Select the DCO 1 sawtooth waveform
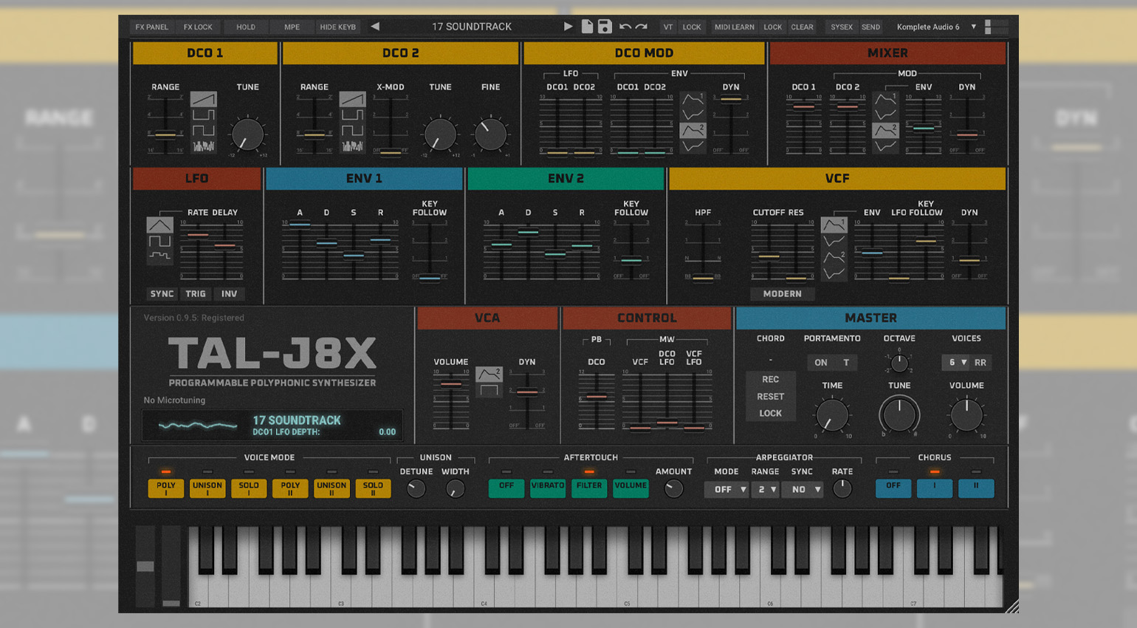1137x628 pixels. [203, 99]
